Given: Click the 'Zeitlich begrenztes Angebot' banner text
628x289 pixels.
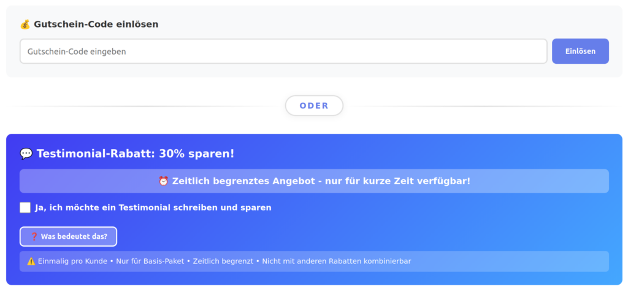Looking at the screenshot, I should point(321,181).
